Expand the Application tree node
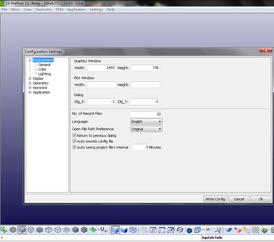This screenshot has height=242, width=274. coord(30,92)
